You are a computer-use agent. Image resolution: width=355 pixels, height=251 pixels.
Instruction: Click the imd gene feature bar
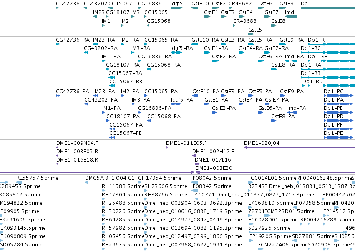point(291,17)
